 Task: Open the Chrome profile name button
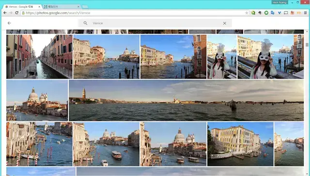279,2
